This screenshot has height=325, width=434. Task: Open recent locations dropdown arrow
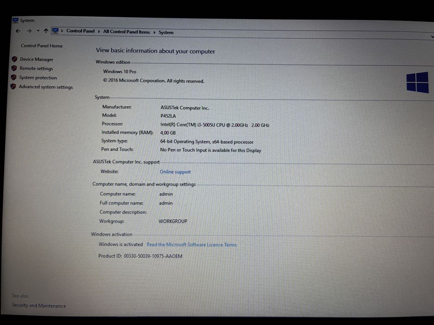[38, 31]
